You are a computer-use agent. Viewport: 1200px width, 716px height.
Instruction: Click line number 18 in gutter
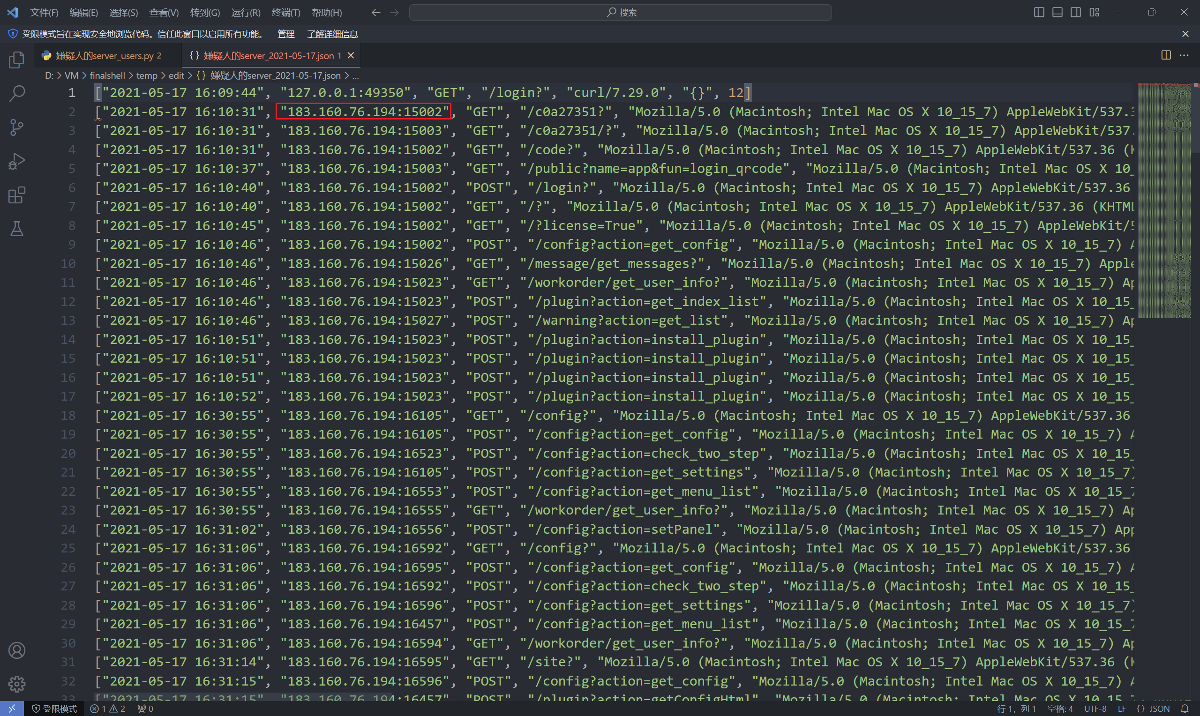[x=68, y=415]
